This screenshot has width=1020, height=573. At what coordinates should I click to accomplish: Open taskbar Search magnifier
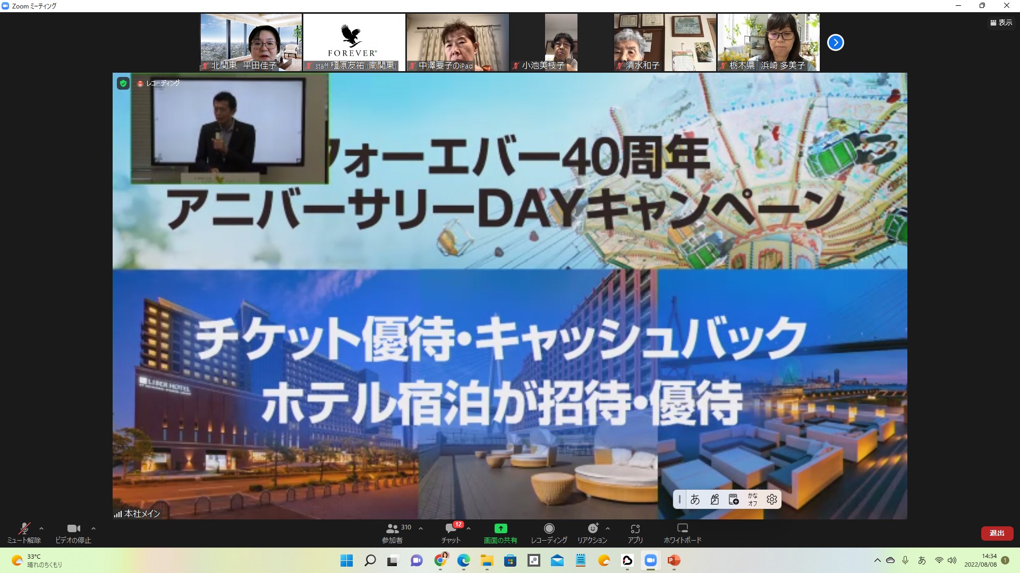click(370, 560)
